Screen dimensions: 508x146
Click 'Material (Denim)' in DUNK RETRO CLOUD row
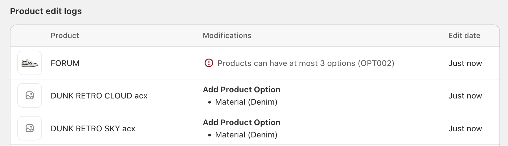pos(246,102)
